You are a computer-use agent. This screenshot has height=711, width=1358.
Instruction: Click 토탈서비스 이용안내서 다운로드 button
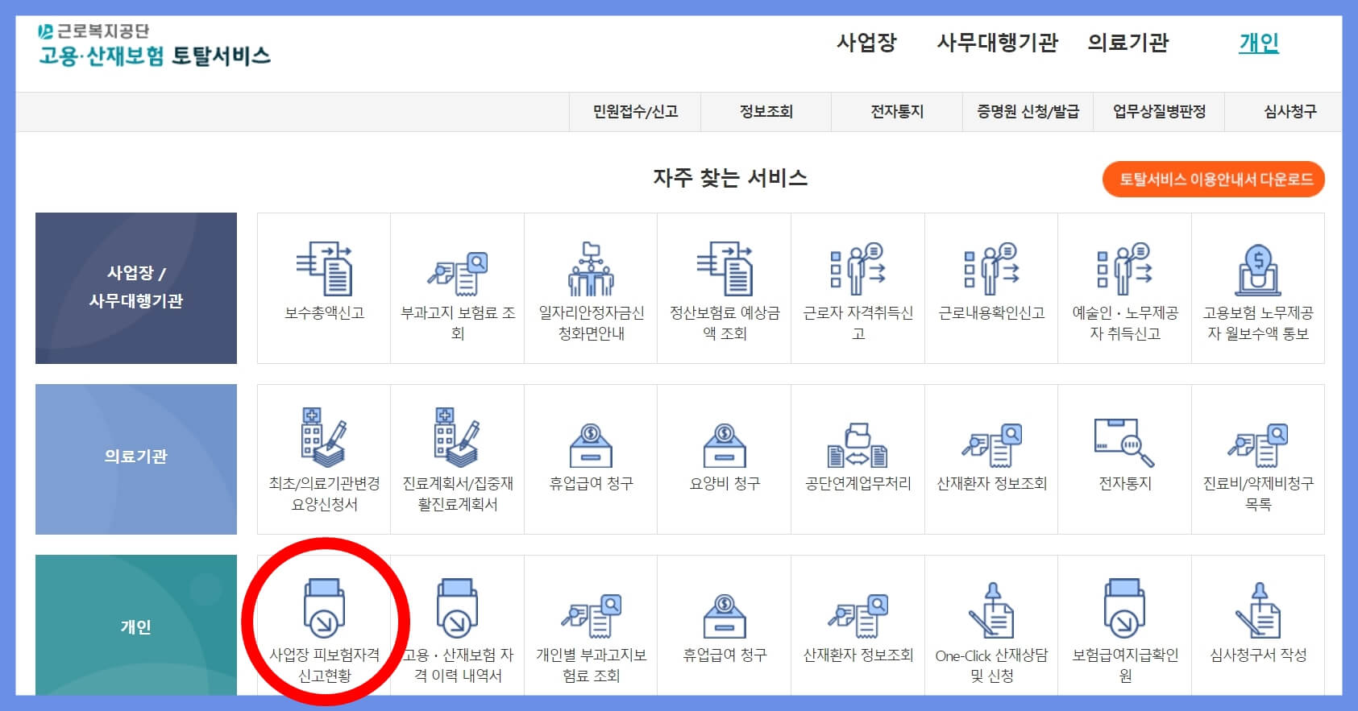1214,179
